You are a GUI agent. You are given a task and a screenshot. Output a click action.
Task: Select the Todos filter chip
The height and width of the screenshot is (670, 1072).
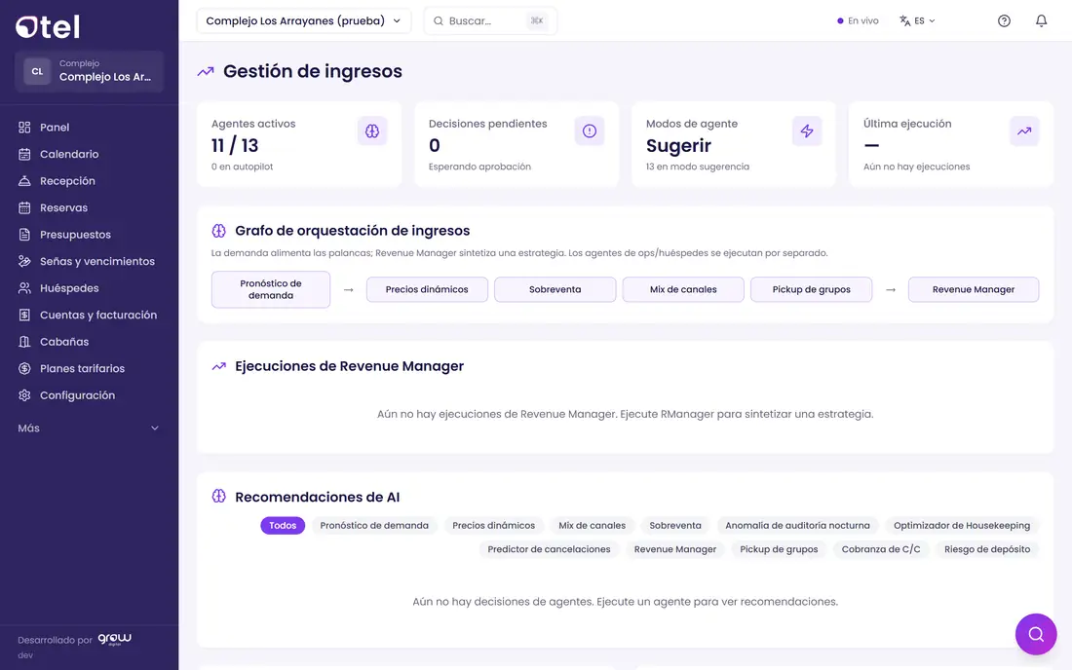[x=283, y=525]
